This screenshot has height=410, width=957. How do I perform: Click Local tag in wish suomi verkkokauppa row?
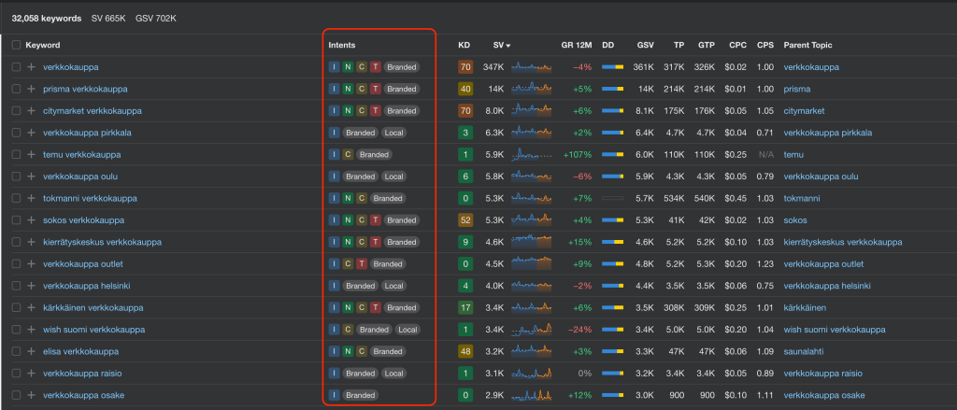(407, 330)
